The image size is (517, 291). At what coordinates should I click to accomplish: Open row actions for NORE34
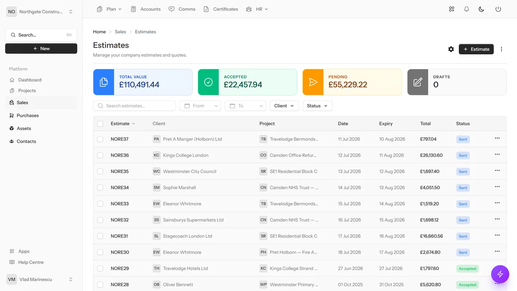(497, 187)
